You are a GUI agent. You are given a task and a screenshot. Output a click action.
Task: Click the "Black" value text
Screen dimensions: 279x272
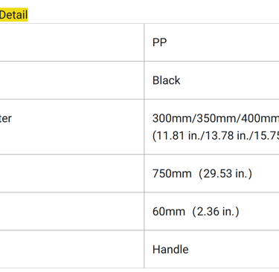click(166, 80)
